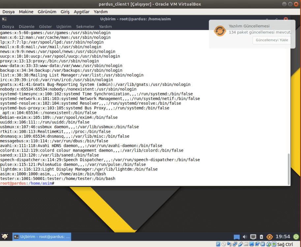Click VirtualBox video recording indicator
Viewport: 301px width, 247px height.
pyautogui.click(x=257, y=244)
